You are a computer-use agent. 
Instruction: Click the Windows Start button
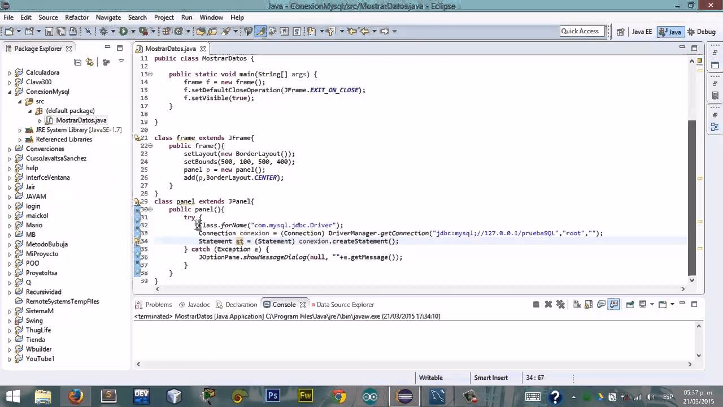(12, 396)
